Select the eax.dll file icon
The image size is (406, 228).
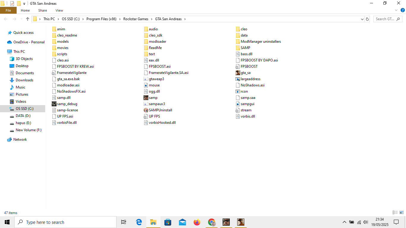pos(146,60)
